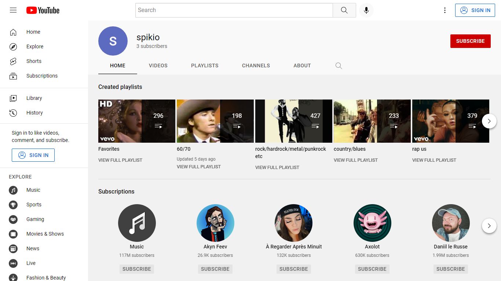Open the Favorites playlist thumbnail
The height and width of the screenshot is (281, 501).
137,121
